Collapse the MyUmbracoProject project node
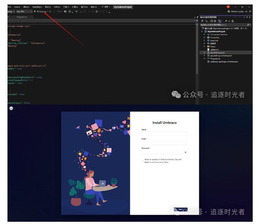 tap(202, 31)
